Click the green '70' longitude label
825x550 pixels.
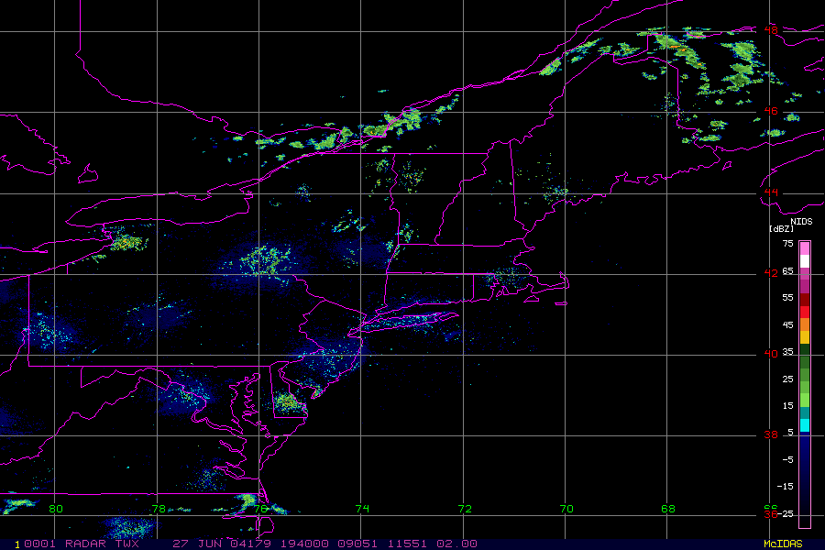click(x=566, y=509)
